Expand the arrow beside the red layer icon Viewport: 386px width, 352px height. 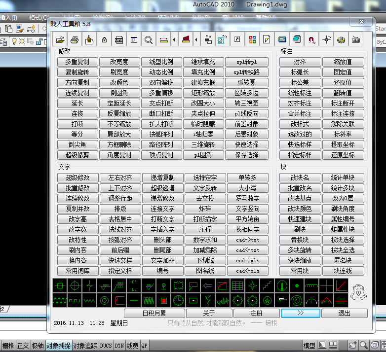[196, 39]
